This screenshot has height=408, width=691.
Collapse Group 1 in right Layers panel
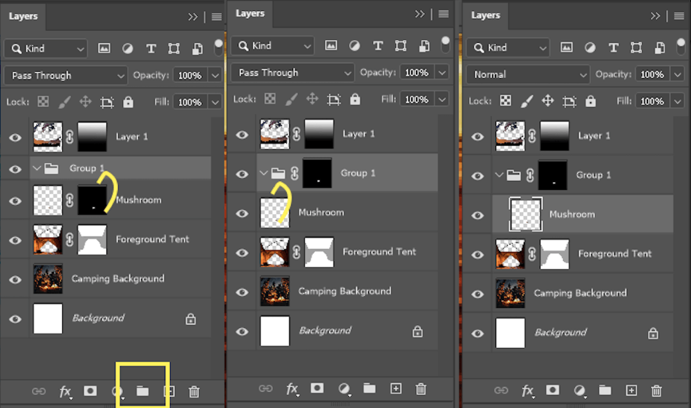pyautogui.click(x=499, y=175)
